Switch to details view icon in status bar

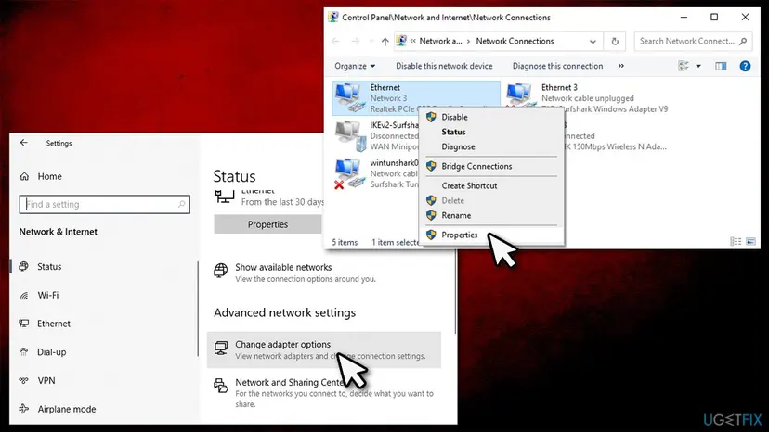[x=736, y=241]
